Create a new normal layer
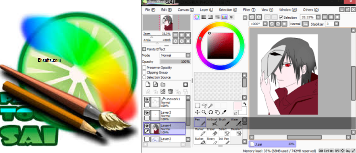 pos(148,85)
